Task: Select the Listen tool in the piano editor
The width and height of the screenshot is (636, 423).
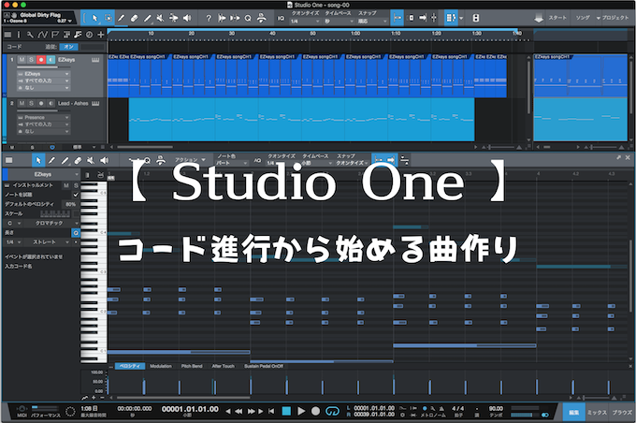Action: click(105, 160)
